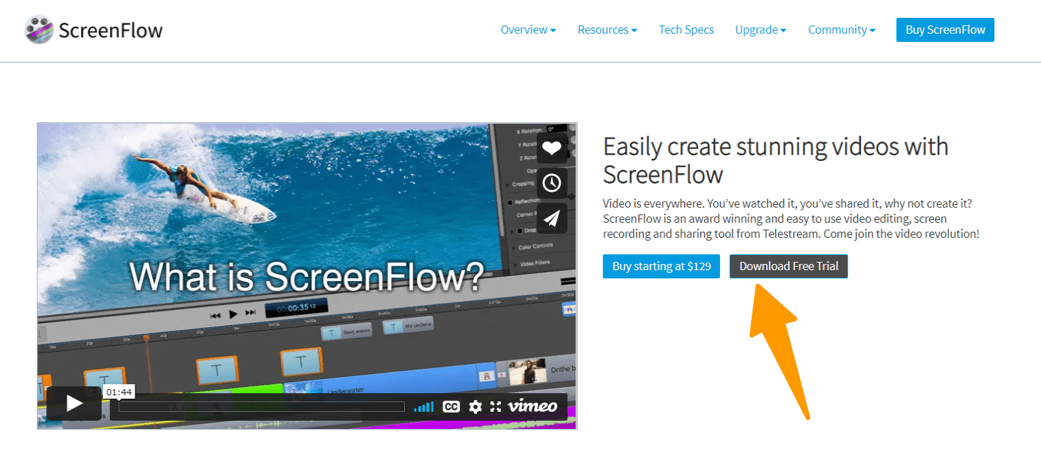Viewport: 1041px width, 464px height.
Task: Expand the Upgrade dropdown menu
Action: (x=760, y=30)
